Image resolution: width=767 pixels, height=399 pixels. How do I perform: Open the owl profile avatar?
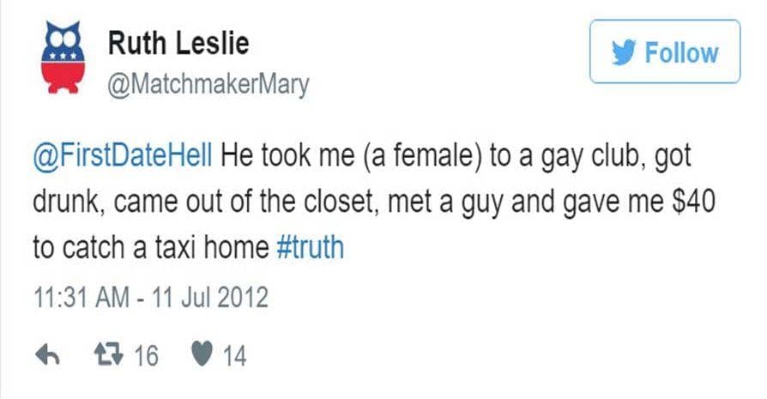point(56,60)
